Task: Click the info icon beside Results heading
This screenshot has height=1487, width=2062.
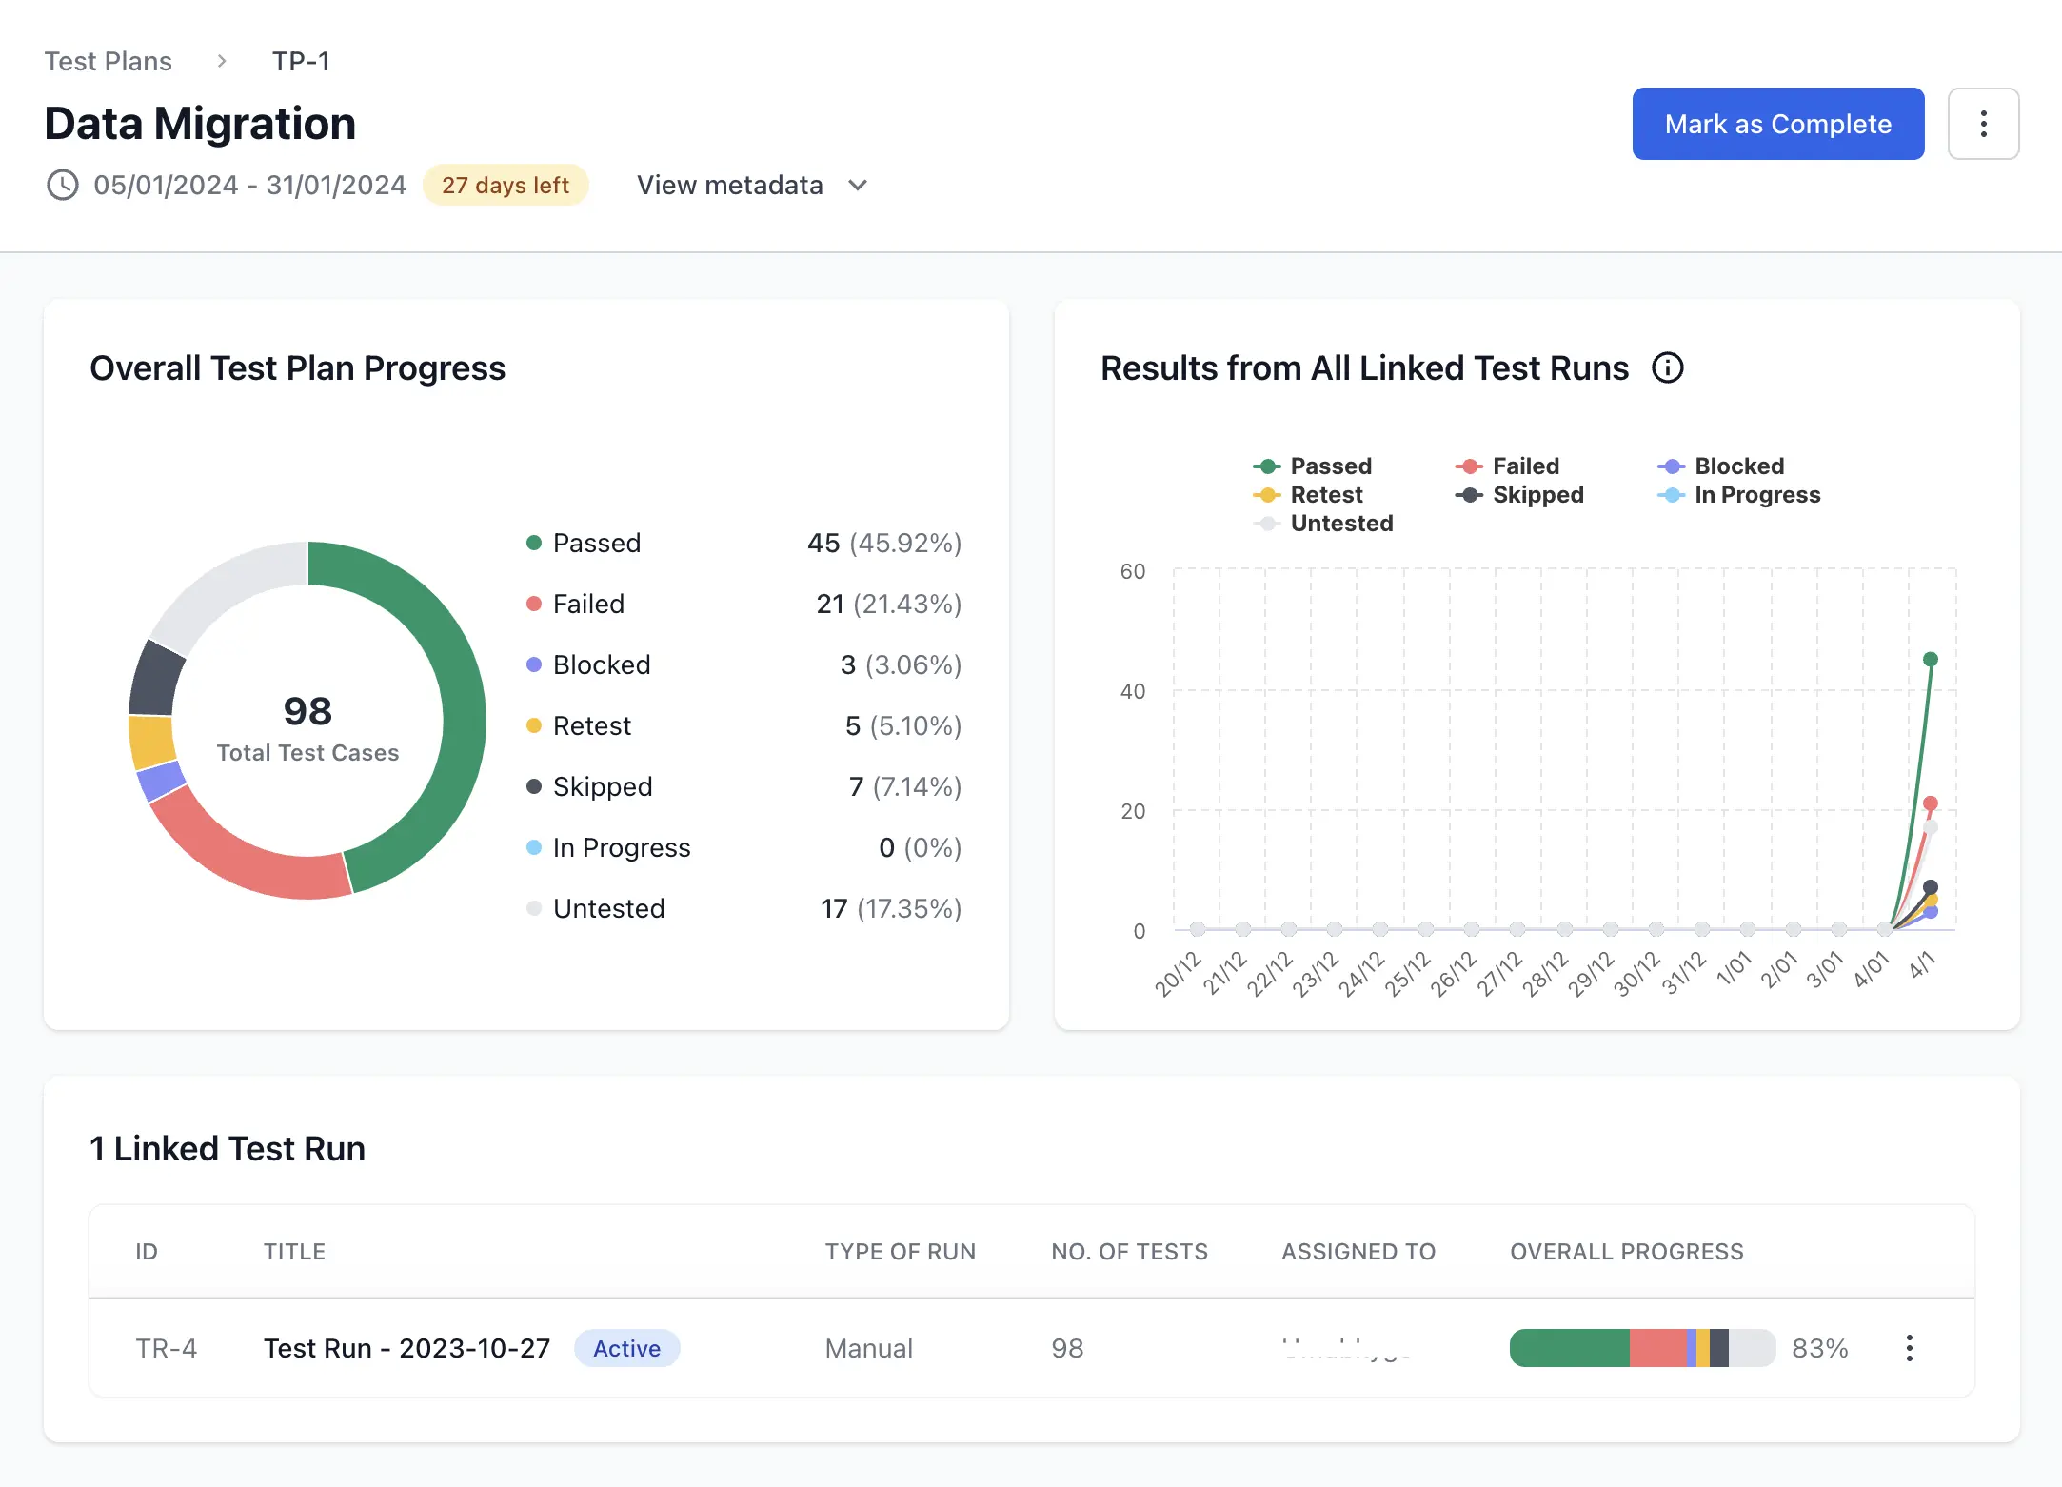Action: 1667,367
